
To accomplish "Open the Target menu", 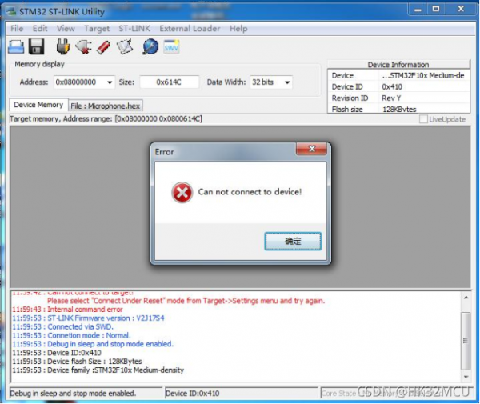I will pos(97,29).
